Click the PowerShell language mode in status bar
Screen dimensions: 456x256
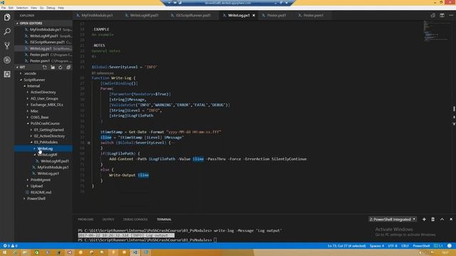(x=421, y=246)
